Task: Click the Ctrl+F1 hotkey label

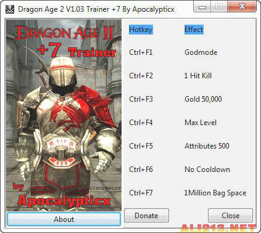Action: [x=141, y=52]
